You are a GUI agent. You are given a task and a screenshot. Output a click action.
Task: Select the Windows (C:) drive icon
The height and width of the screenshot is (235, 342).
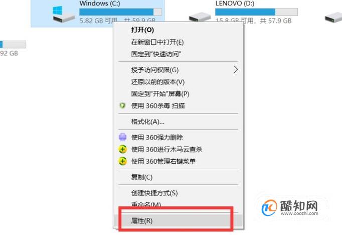64,14
